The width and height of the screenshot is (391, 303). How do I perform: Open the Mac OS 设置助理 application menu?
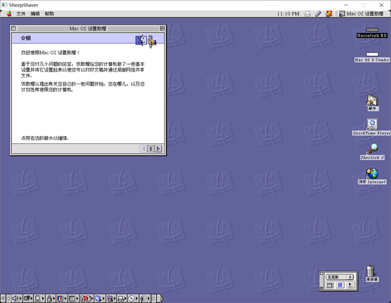point(362,14)
